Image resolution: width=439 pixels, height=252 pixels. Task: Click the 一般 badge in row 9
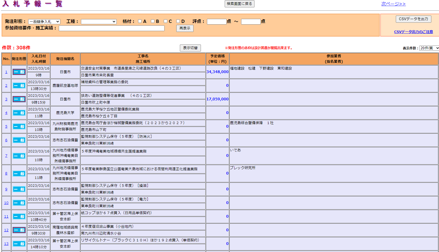tap(19, 189)
